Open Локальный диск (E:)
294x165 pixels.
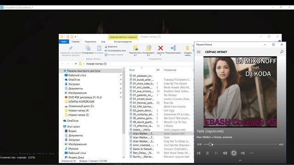pyautogui.click(x=81, y=106)
